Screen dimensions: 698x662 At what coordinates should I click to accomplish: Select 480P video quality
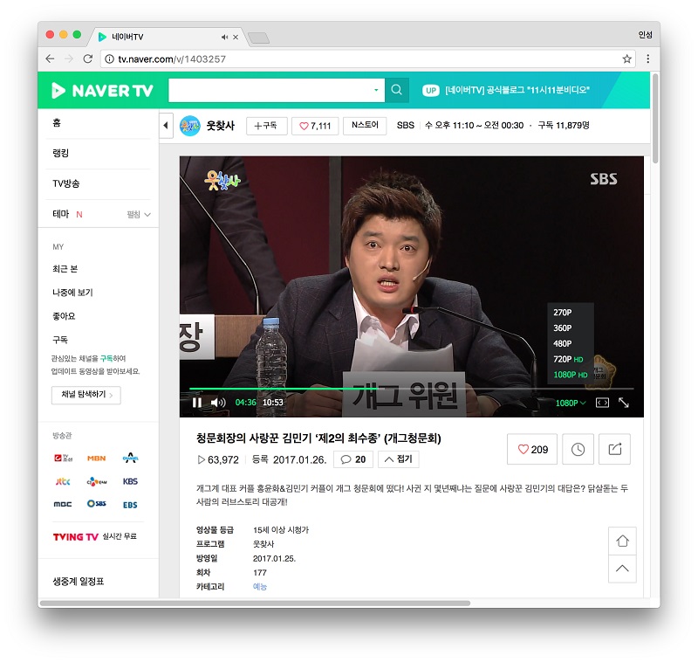click(563, 343)
